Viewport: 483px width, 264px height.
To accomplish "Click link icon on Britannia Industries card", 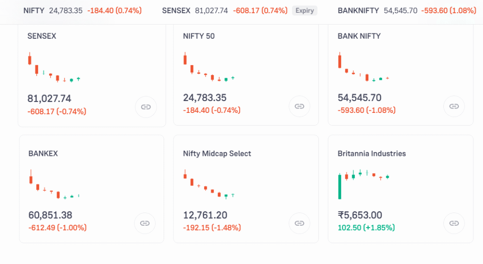I will point(454,223).
